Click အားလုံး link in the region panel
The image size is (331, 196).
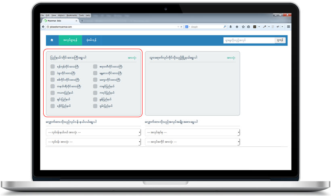[132, 58]
